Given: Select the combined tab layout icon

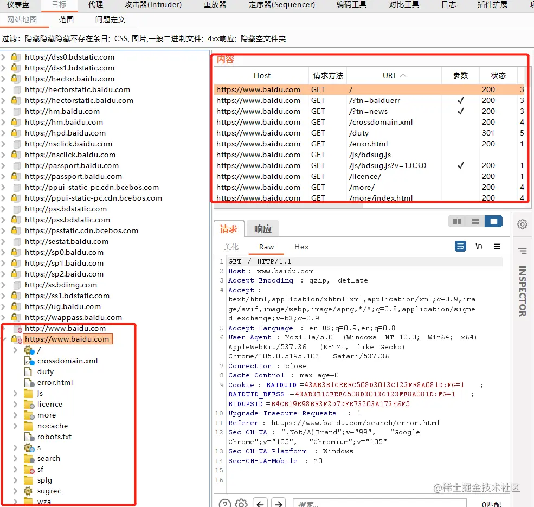Looking at the screenshot, I should pyautogui.click(x=493, y=222).
